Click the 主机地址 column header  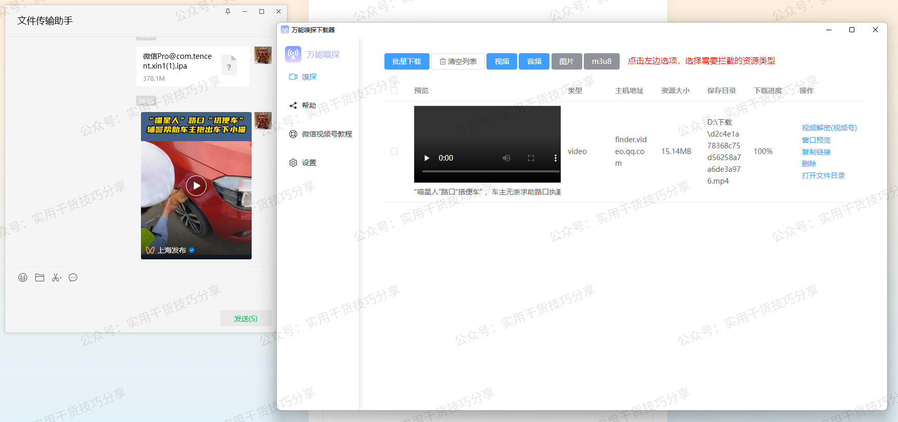click(629, 91)
